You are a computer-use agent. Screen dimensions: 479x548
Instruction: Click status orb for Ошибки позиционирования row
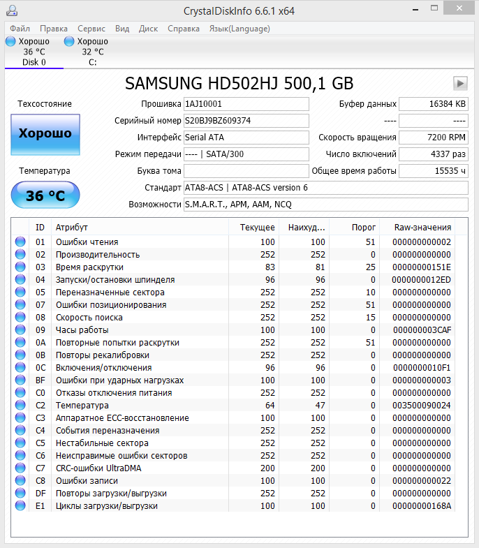coord(20,305)
